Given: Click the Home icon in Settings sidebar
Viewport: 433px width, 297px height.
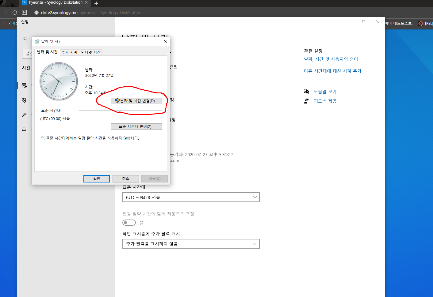Looking at the screenshot, I should [25, 39].
